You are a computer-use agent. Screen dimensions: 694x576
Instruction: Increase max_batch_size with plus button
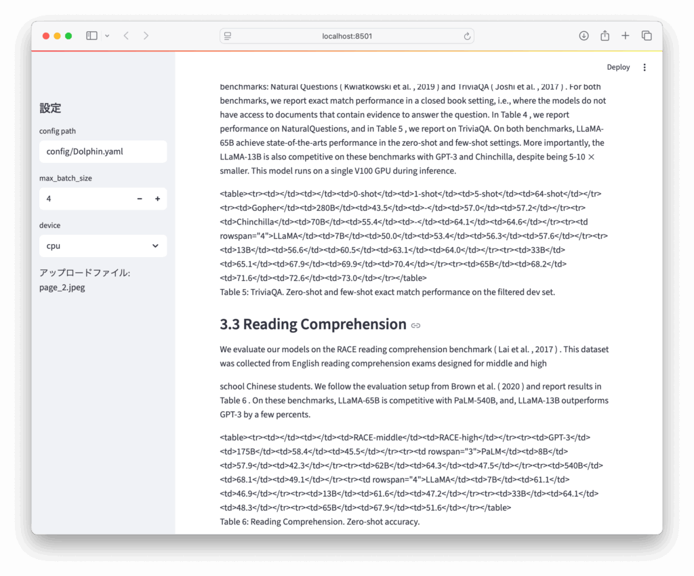pyautogui.click(x=157, y=199)
